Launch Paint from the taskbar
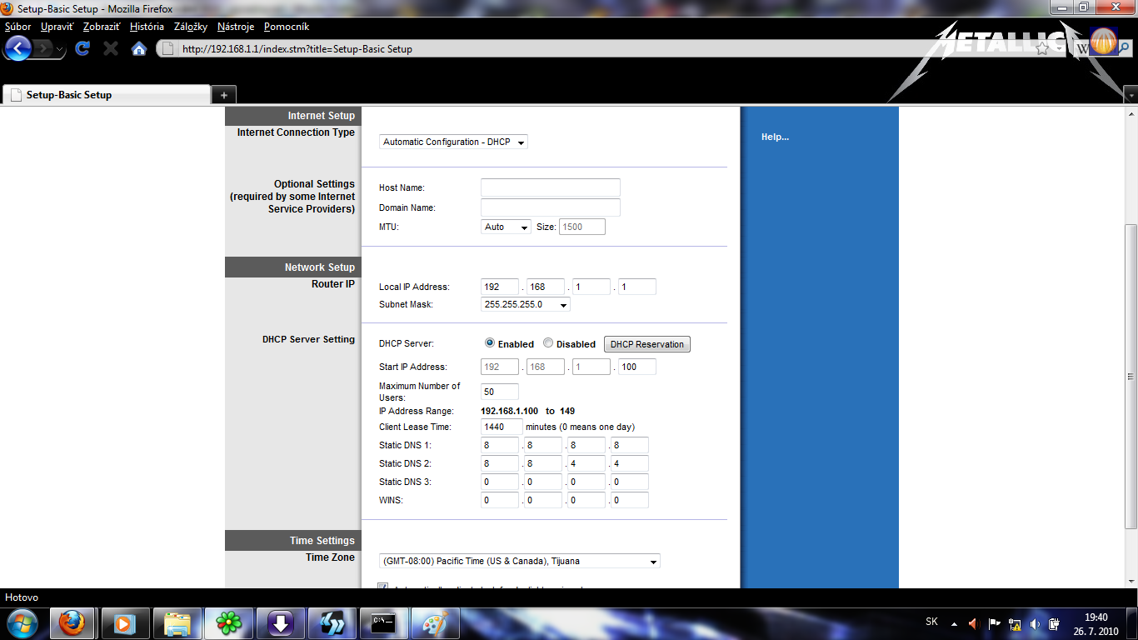Viewport: 1138px width, 640px height. coord(435,622)
